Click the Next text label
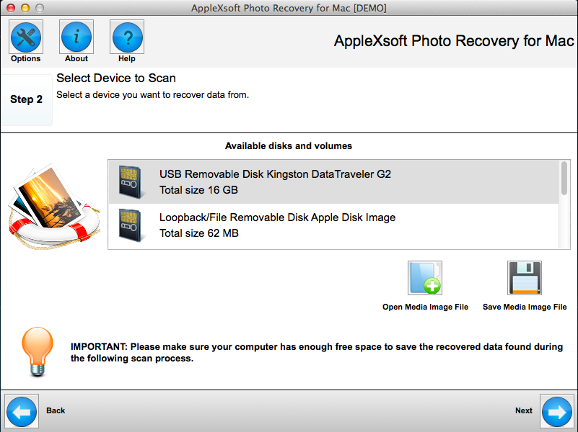The width and height of the screenshot is (578, 432). click(524, 410)
